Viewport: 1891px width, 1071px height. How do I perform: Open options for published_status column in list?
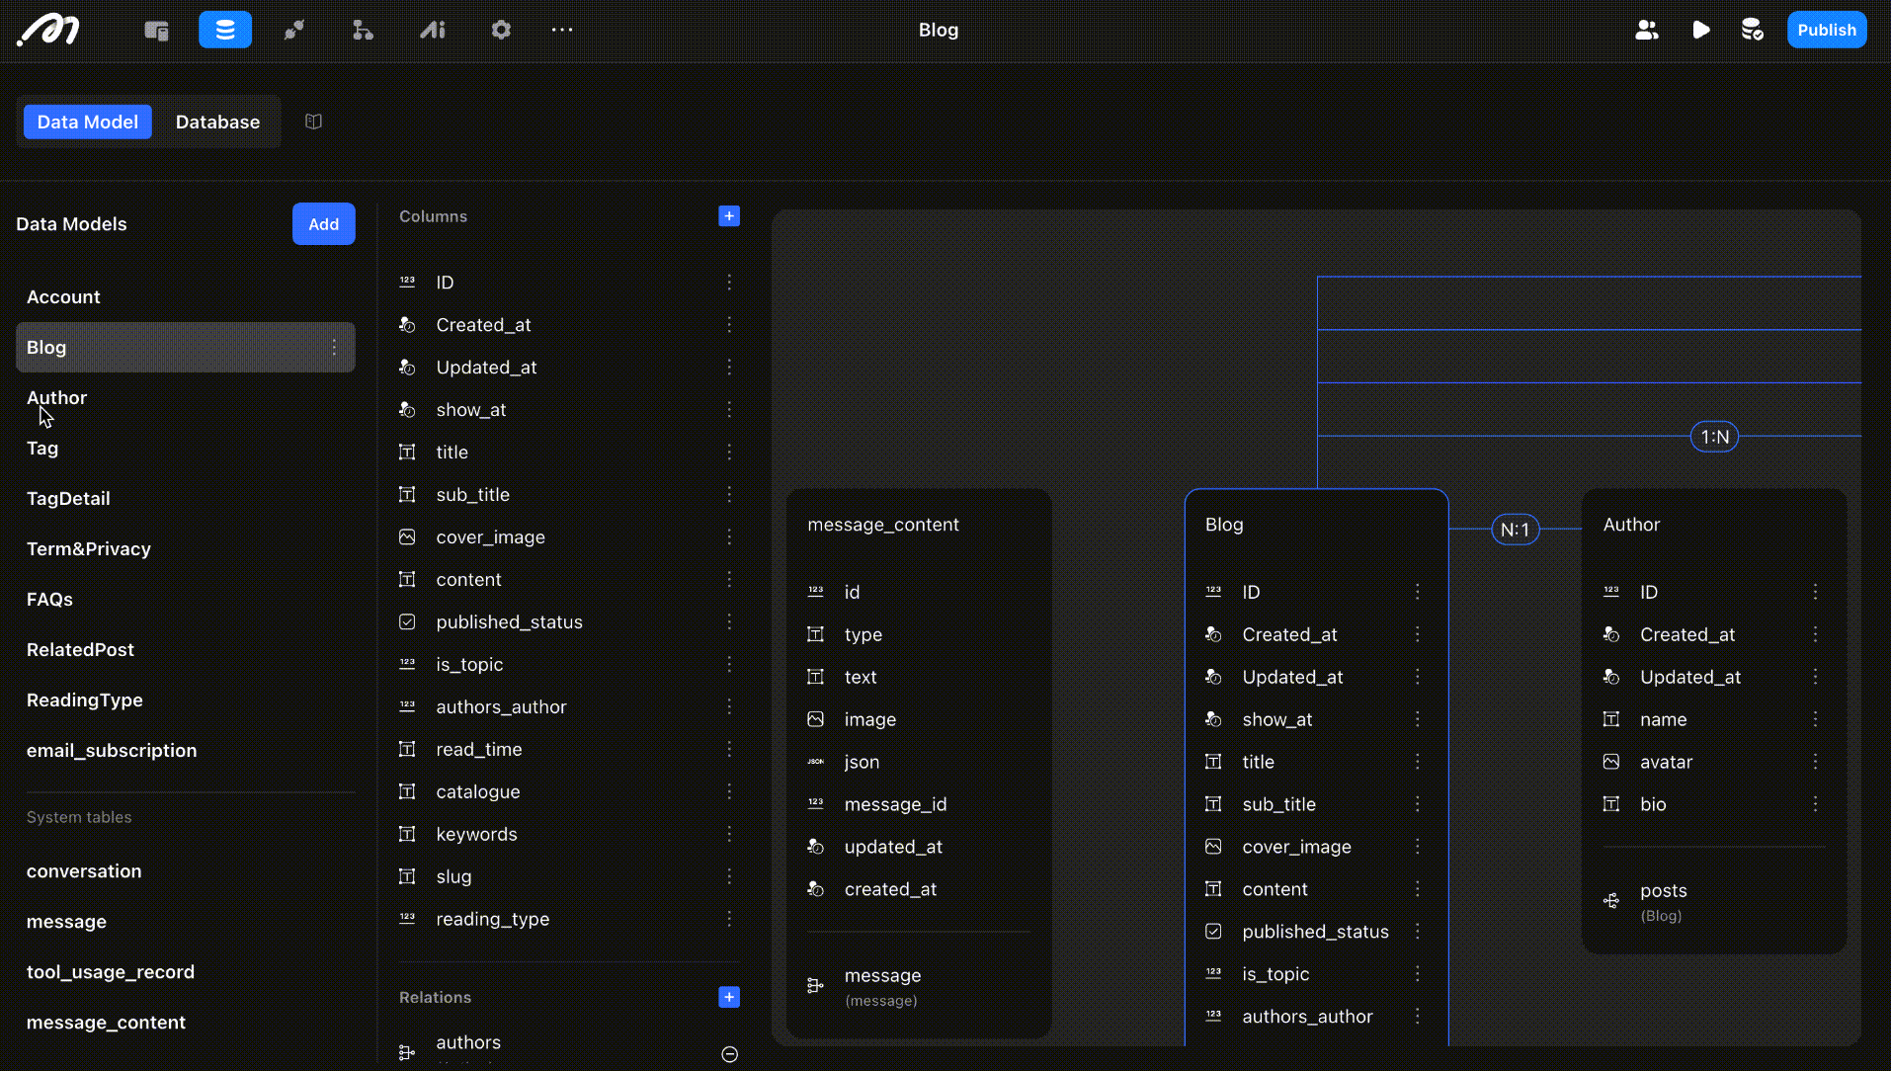pyautogui.click(x=729, y=621)
